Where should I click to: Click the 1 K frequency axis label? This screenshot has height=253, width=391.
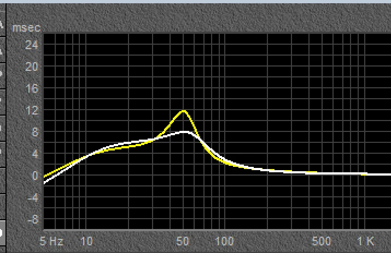point(365,241)
